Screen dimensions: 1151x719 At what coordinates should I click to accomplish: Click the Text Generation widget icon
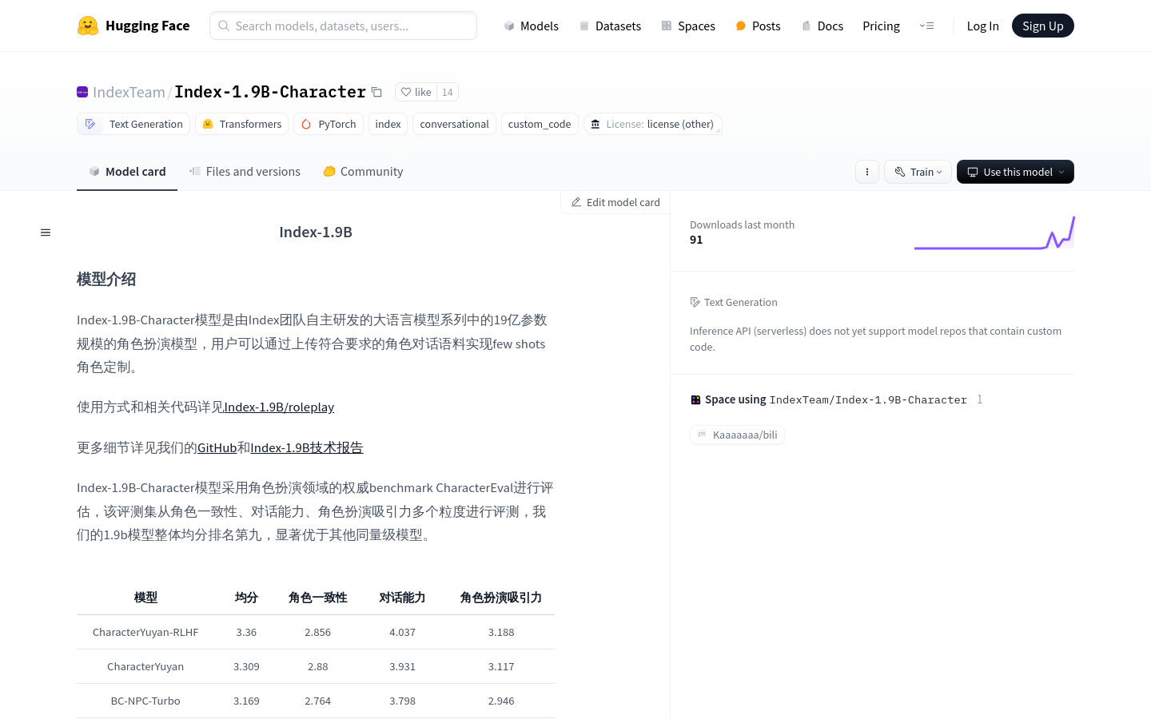(695, 302)
